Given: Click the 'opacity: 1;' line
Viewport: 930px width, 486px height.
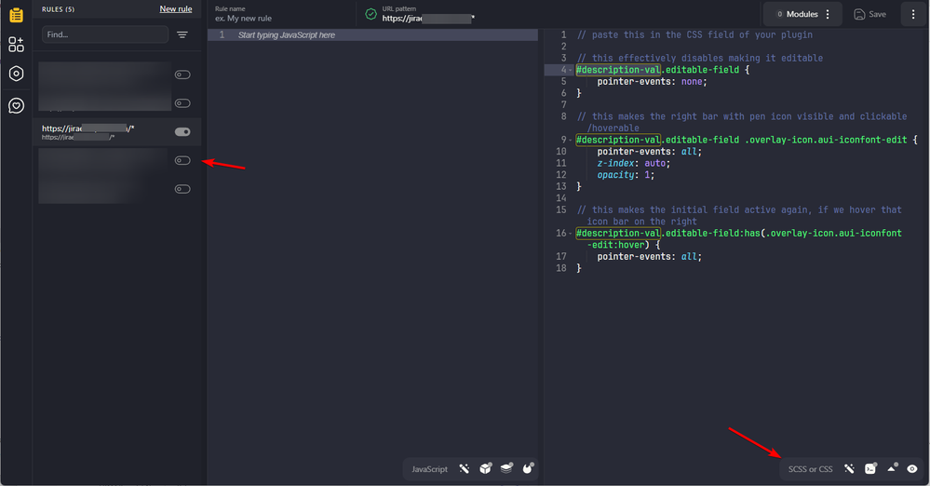Looking at the screenshot, I should point(626,175).
